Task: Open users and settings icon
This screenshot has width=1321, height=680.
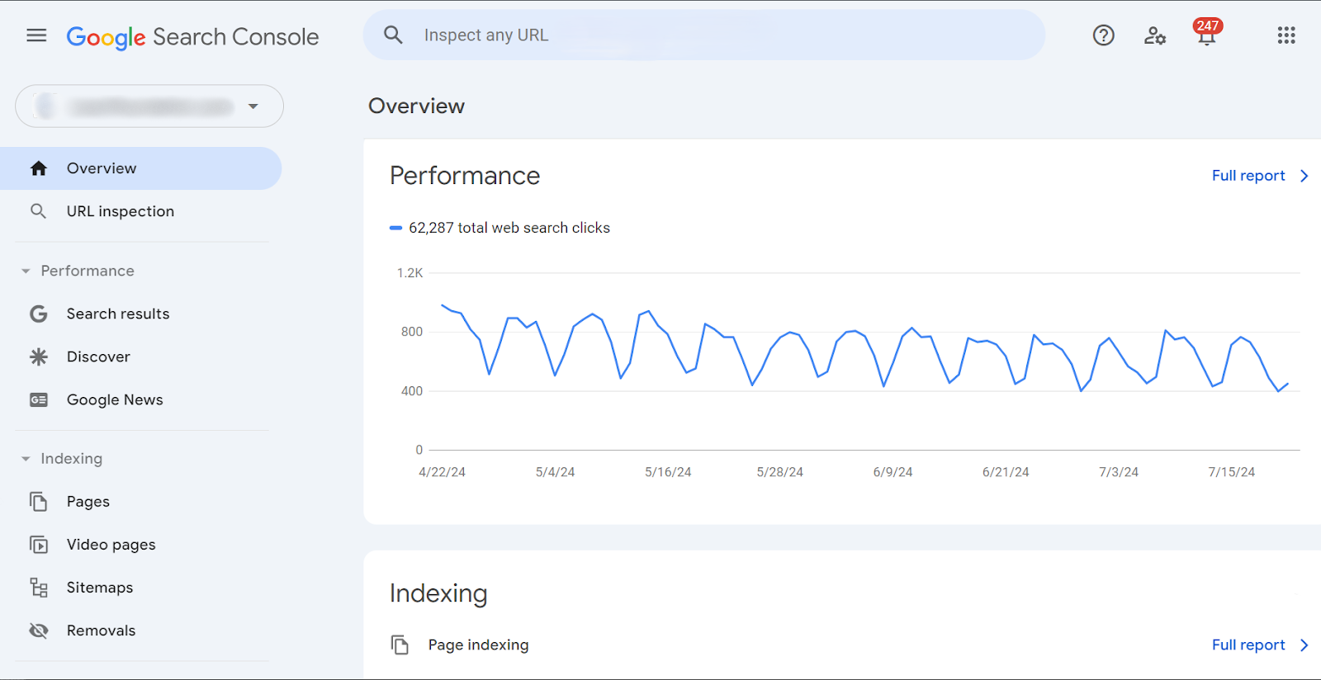Action: [x=1154, y=35]
